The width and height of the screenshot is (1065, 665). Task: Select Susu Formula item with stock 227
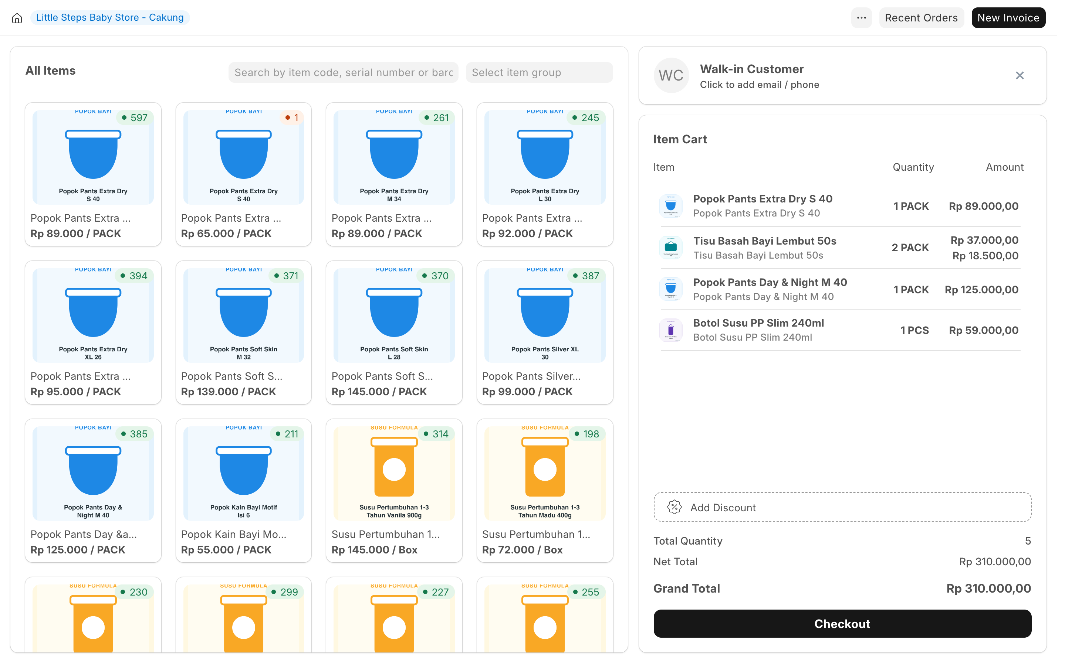[394, 615]
